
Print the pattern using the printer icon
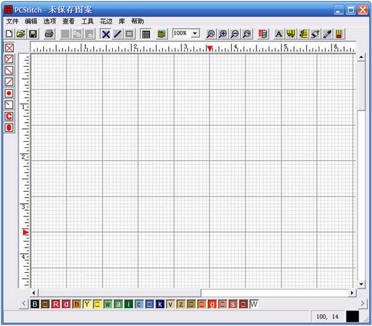pyautogui.click(x=49, y=34)
